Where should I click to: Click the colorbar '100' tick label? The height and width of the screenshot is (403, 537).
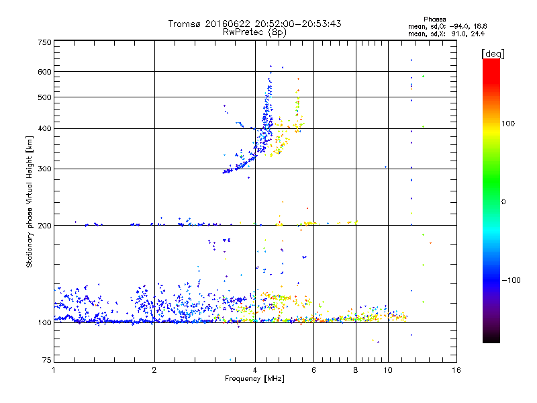508,124
